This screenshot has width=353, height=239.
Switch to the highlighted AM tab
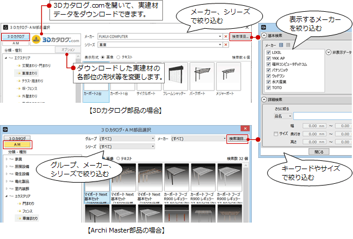(x=17, y=144)
